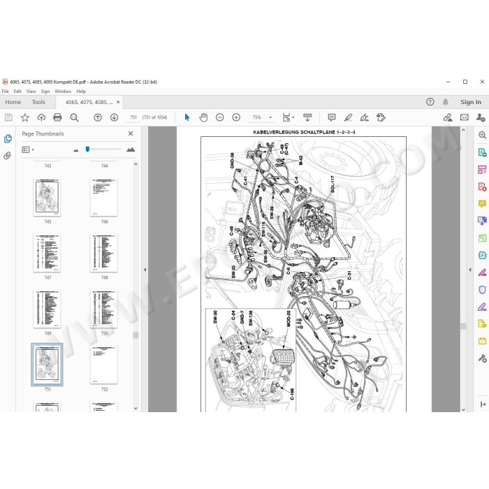Select the 4065, 4075, 4085 document tab
This screenshot has height=489, width=489.
click(x=89, y=102)
